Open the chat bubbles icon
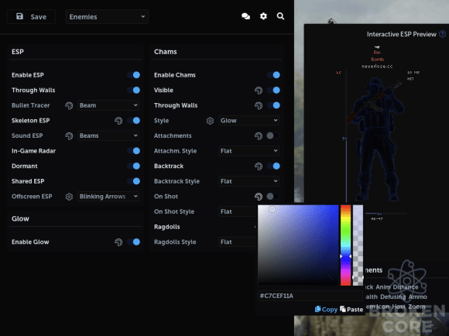Image resolution: width=449 pixels, height=336 pixels. 245,16
